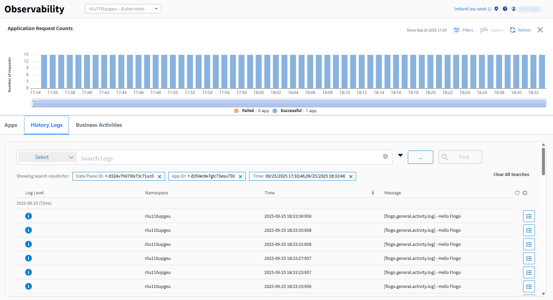
Task: Switch to the Apps tab
Action: click(x=11, y=125)
